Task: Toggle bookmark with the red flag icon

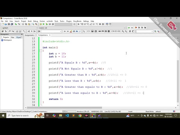Action: pos(136,28)
